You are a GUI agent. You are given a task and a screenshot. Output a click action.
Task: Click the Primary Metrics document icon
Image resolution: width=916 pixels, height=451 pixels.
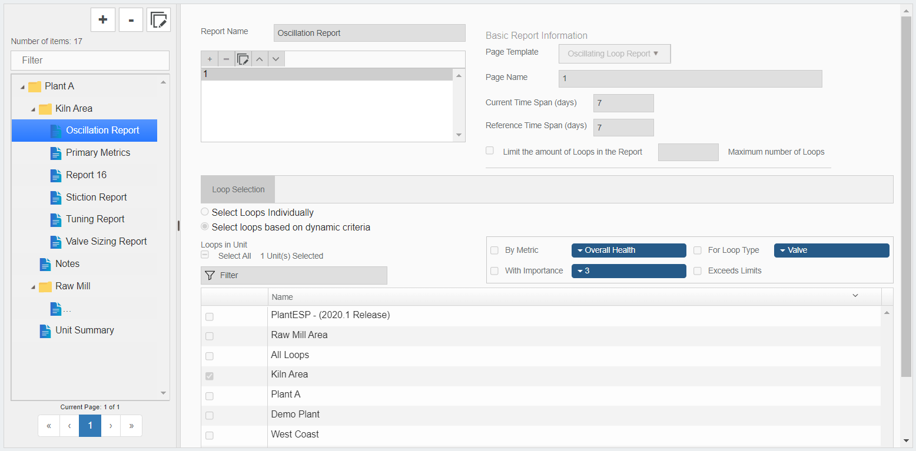56,153
